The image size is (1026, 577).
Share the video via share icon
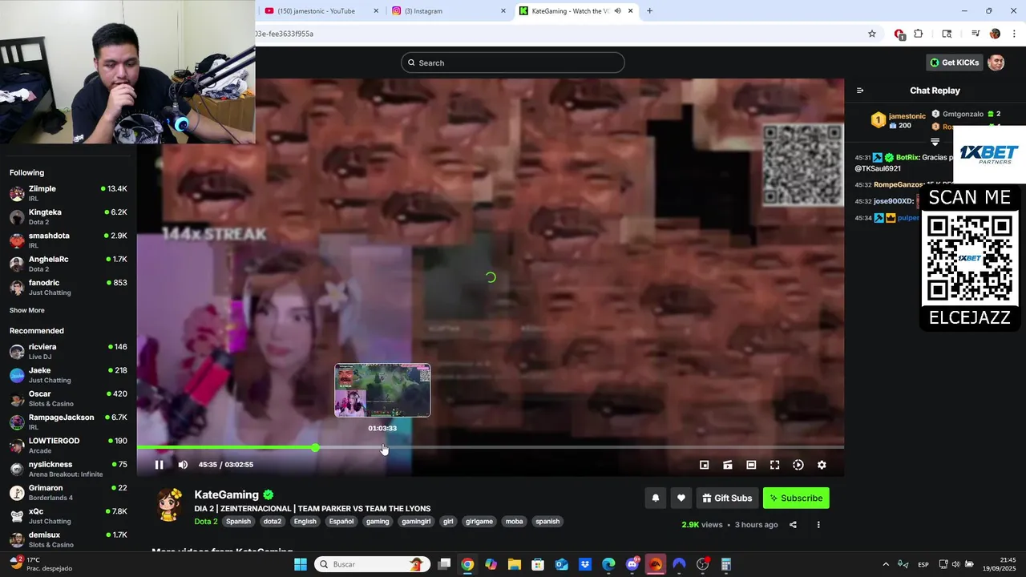[793, 525]
